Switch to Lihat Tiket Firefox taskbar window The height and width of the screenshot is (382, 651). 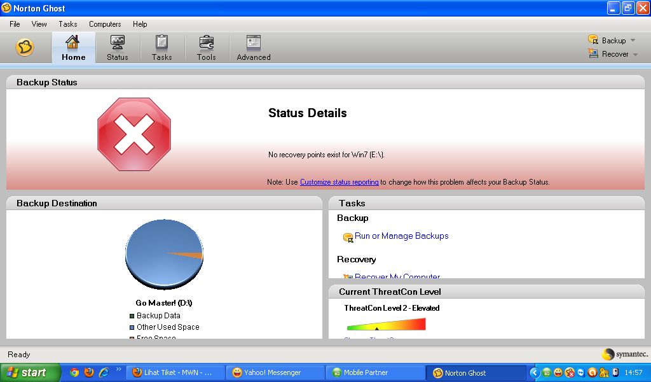tap(175, 372)
